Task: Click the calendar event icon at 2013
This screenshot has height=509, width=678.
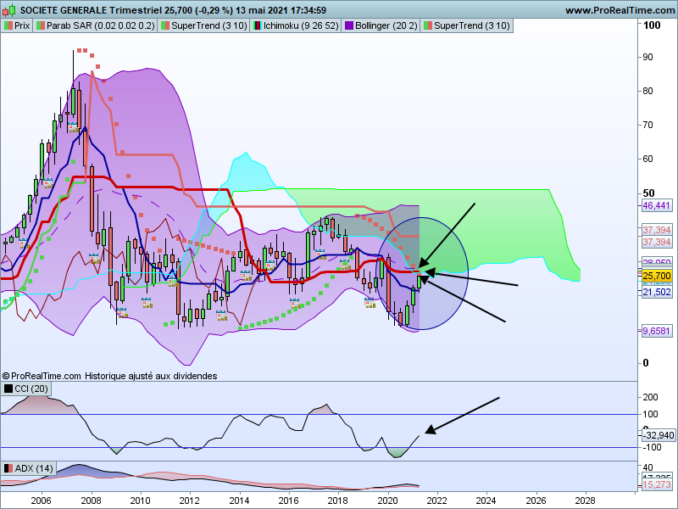Action: pyautogui.click(x=221, y=315)
